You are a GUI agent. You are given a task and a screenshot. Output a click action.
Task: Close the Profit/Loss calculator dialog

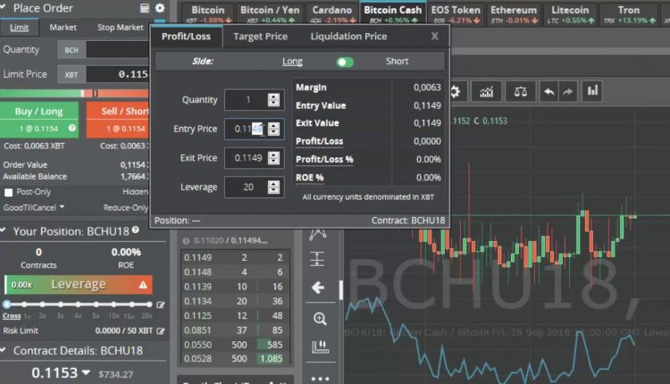[x=434, y=36]
